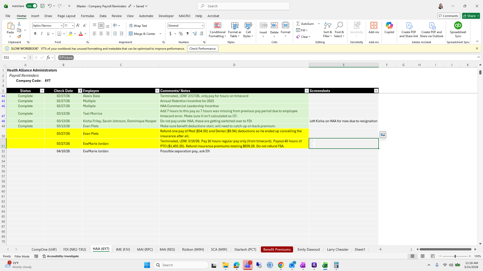Open the Status column filter dropdown
483x271 pixels.
[x=42, y=91]
